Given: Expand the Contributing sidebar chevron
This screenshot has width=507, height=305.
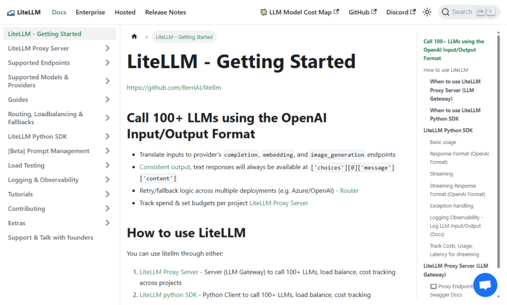Looking at the screenshot, I should (108, 209).
